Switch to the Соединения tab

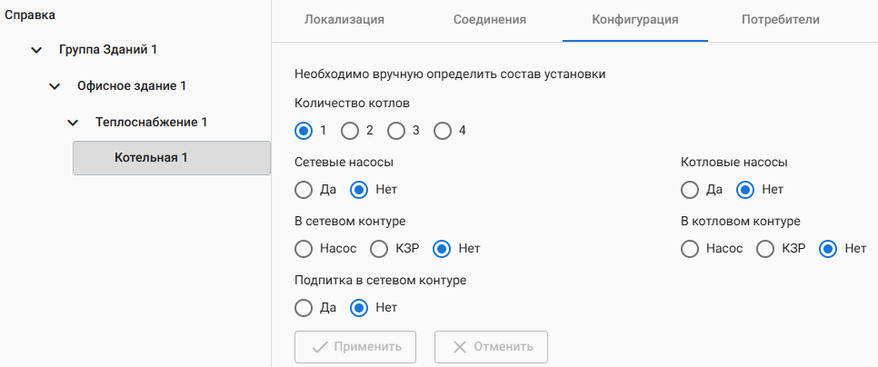(x=490, y=19)
